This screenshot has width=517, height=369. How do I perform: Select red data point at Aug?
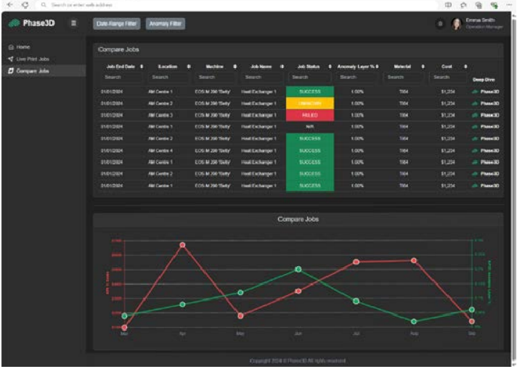click(414, 260)
